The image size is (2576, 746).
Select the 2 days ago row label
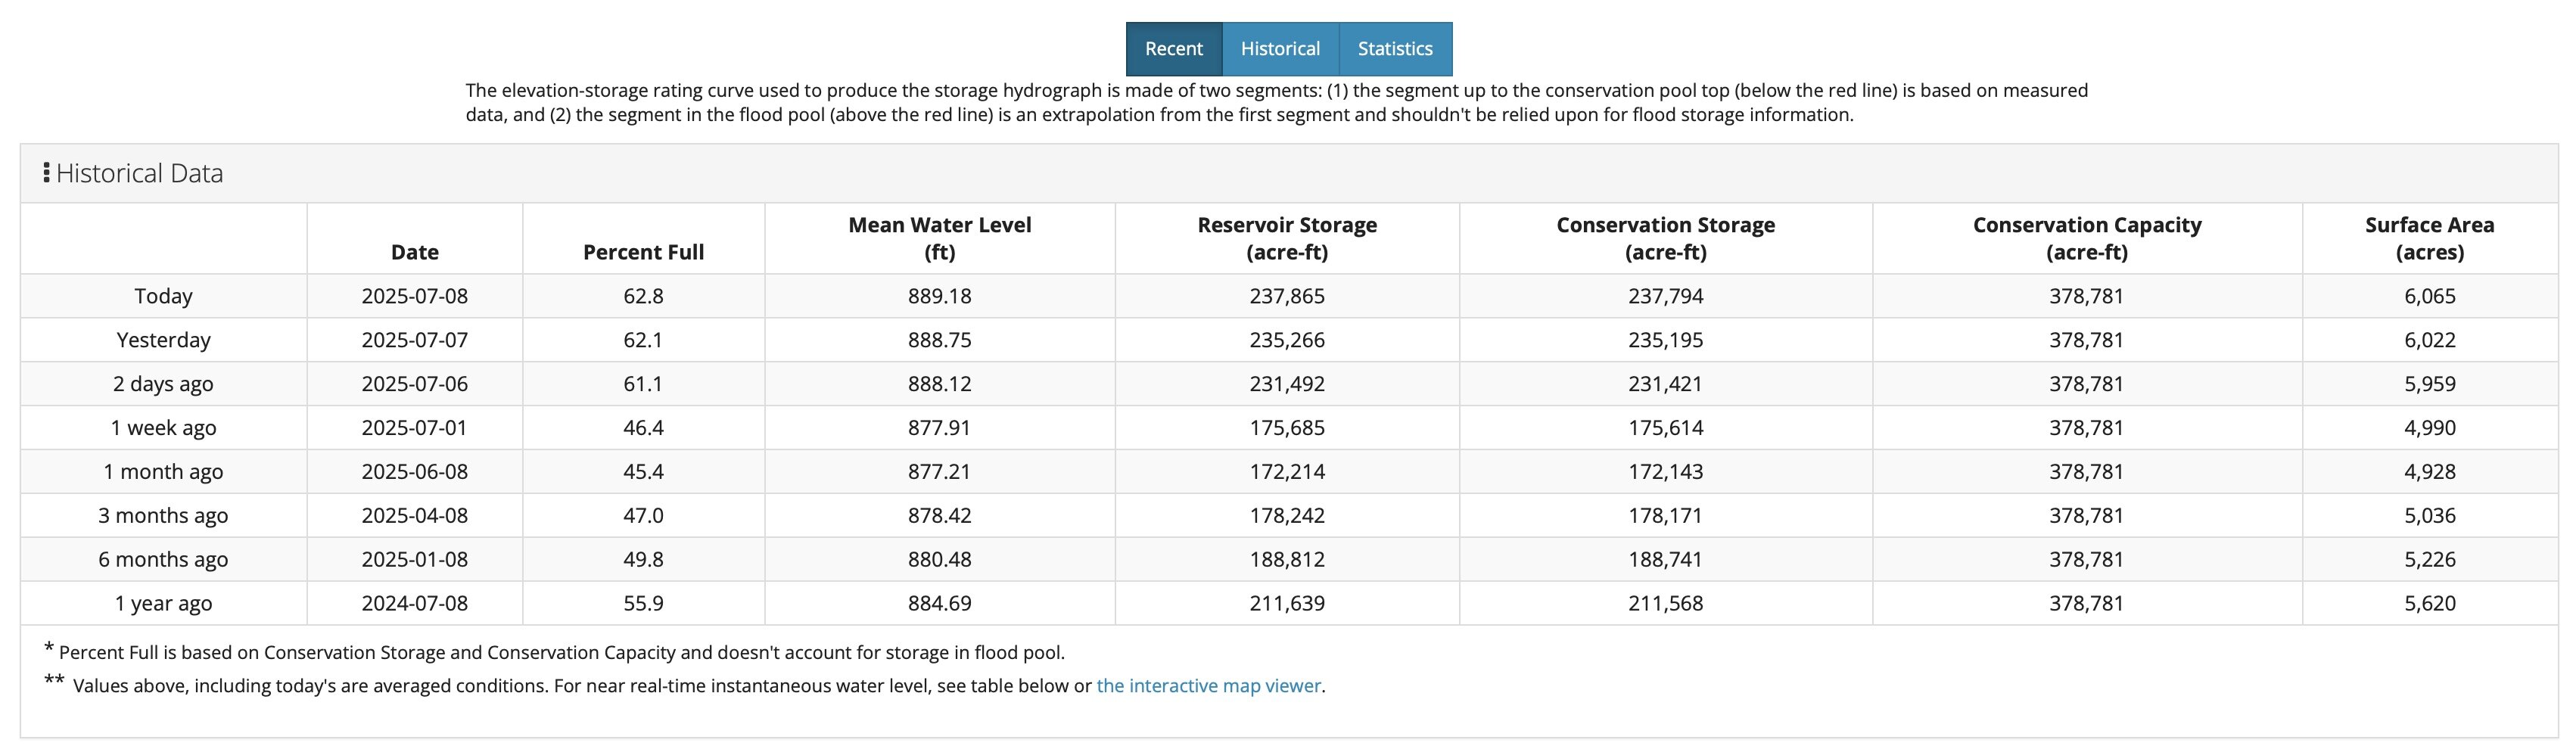pos(163,384)
